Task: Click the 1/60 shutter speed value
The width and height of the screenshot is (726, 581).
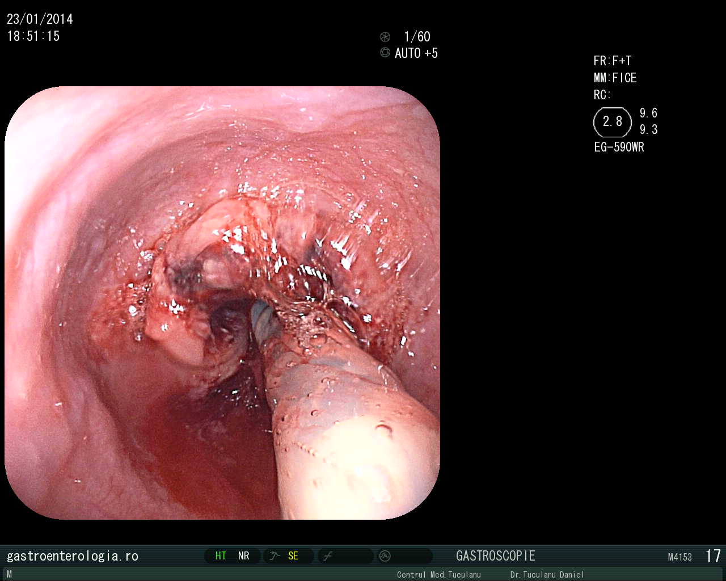Action: point(417,37)
